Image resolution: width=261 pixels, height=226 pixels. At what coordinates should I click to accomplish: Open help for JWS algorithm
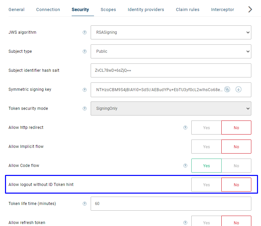(85, 32)
